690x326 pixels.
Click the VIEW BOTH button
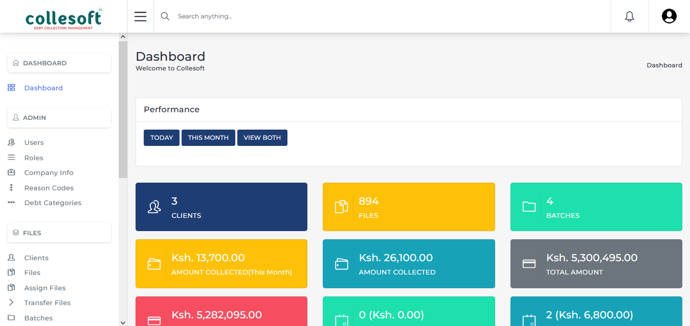click(262, 138)
